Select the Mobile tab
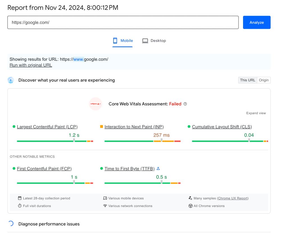The height and width of the screenshot is (241, 281). pyautogui.click(x=123, y=41)
